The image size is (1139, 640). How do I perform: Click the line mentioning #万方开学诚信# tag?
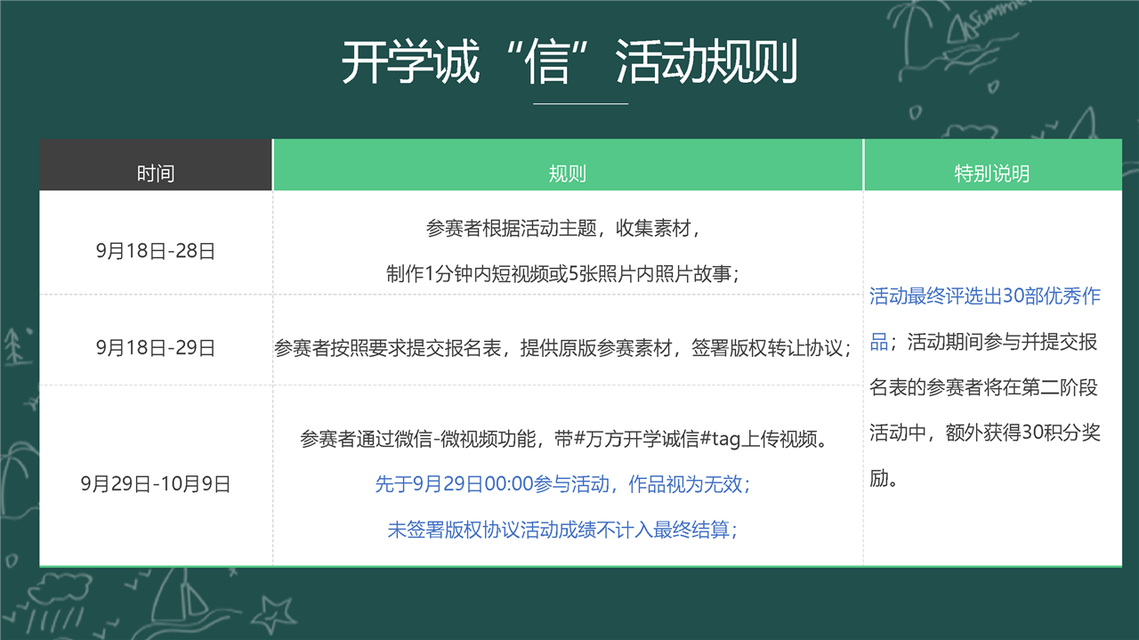click(x=568, y=439)
